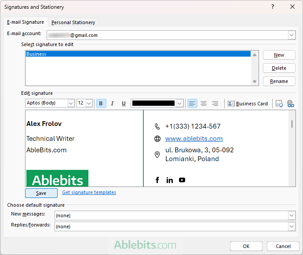Delete the selected signature
This screenshot has height=255, width=303.
pyautogui.click(x=279, y=68)
